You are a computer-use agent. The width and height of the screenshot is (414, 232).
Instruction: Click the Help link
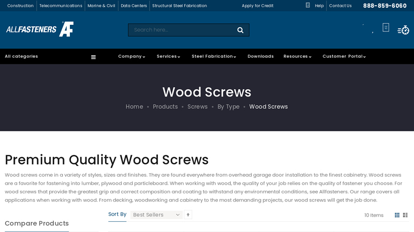319,6
